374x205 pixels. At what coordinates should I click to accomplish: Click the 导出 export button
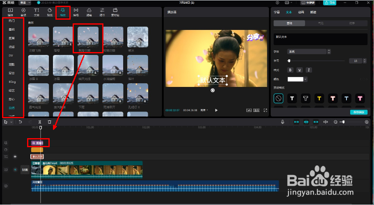click(x=330, y=2)
